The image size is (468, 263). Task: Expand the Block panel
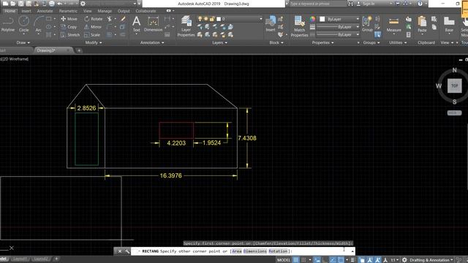pos(276,42)
